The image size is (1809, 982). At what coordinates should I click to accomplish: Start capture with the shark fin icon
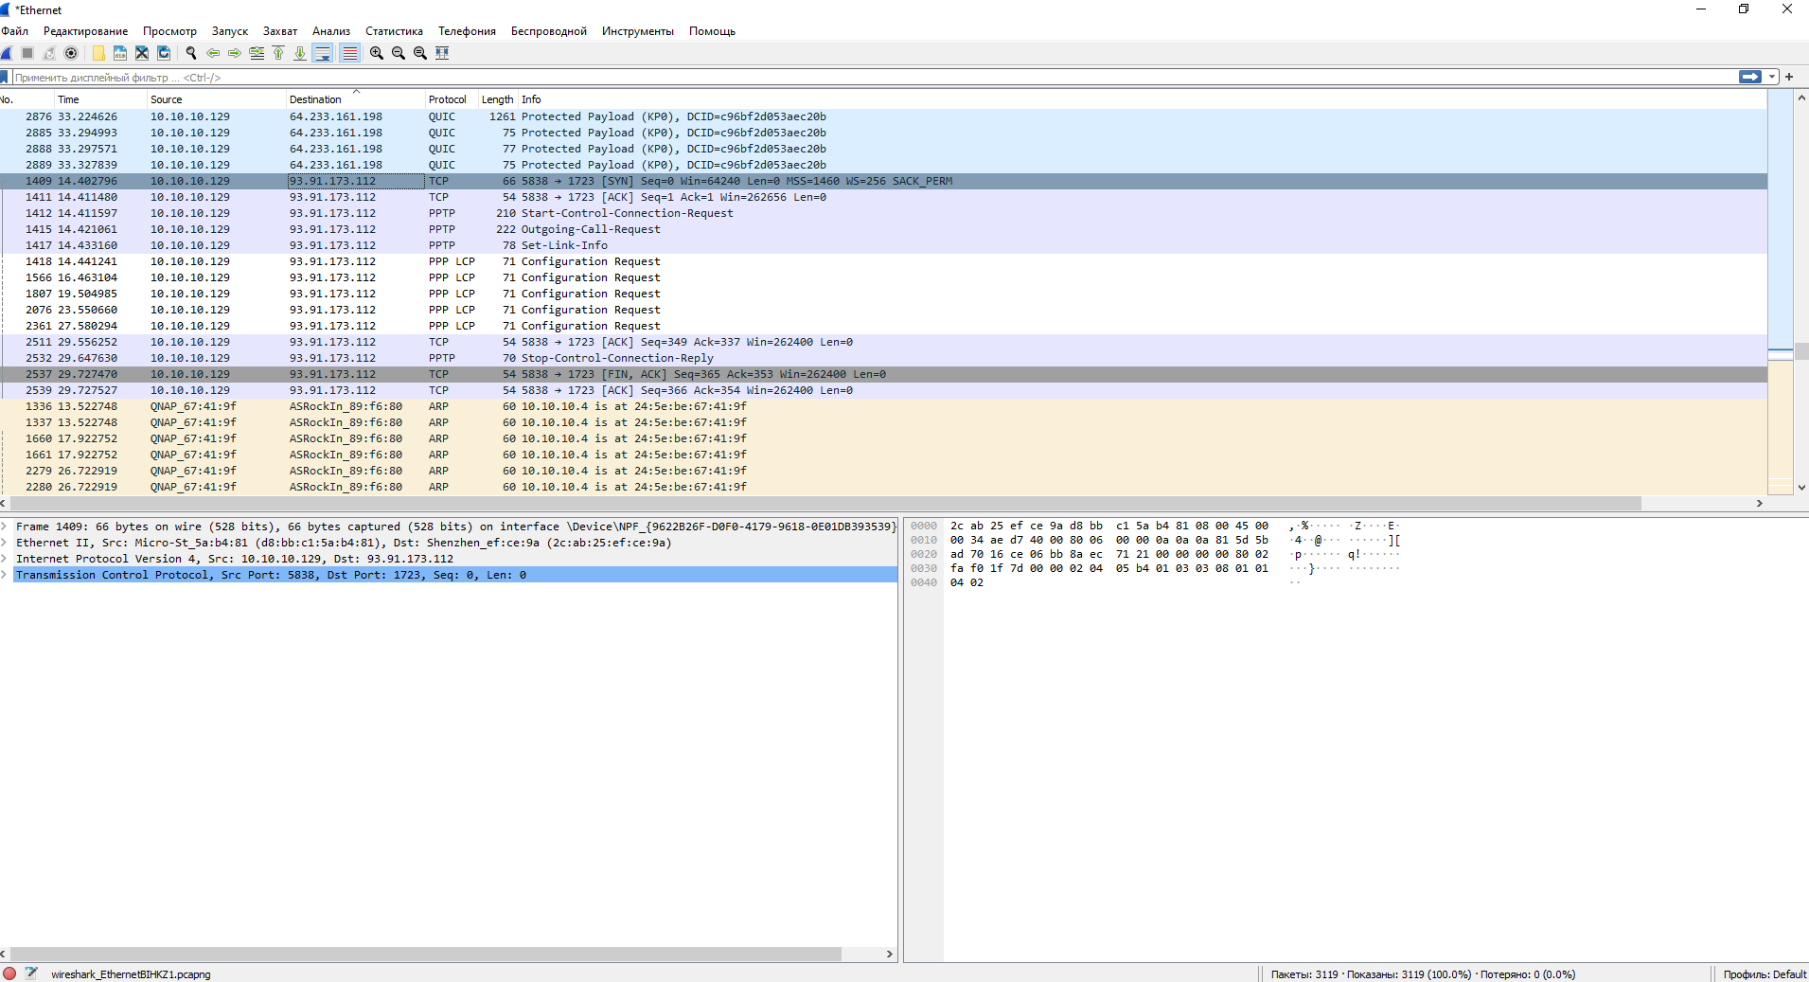pyautogui.click(x=7, y=53)
